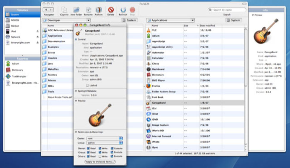Click the Refresh toolbar icon
The height and width of the screenshot is (168, 290).
pos(123,10)
